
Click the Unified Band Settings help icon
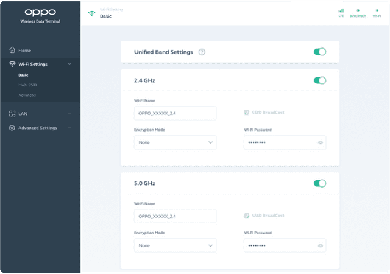(202, 52)
